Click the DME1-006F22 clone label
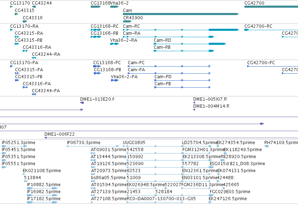The width and height of the screenshot is (298, 204). [x=60, y=134]
